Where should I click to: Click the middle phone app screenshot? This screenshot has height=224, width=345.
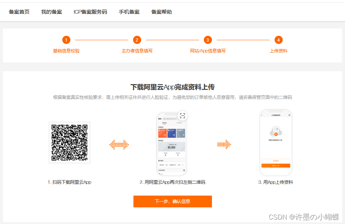[x=171, y=144]
